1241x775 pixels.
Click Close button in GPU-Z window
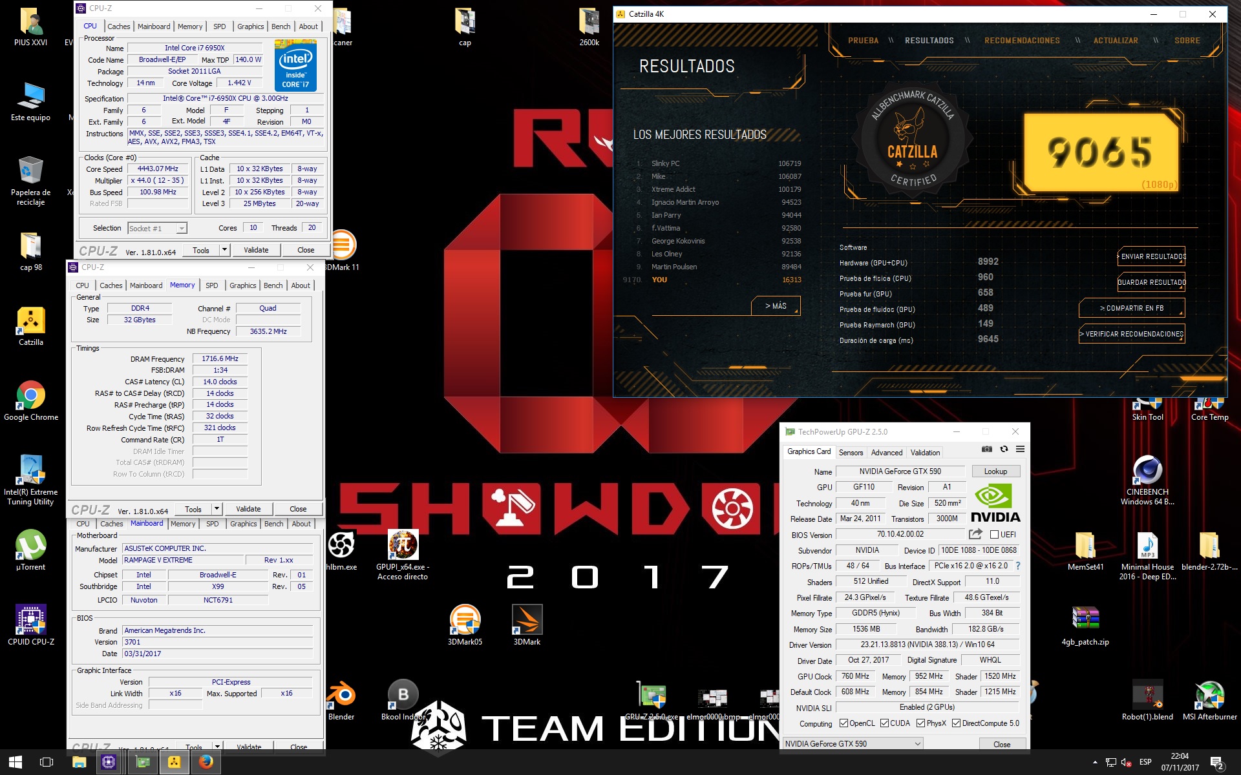(x=1002, y=744)
